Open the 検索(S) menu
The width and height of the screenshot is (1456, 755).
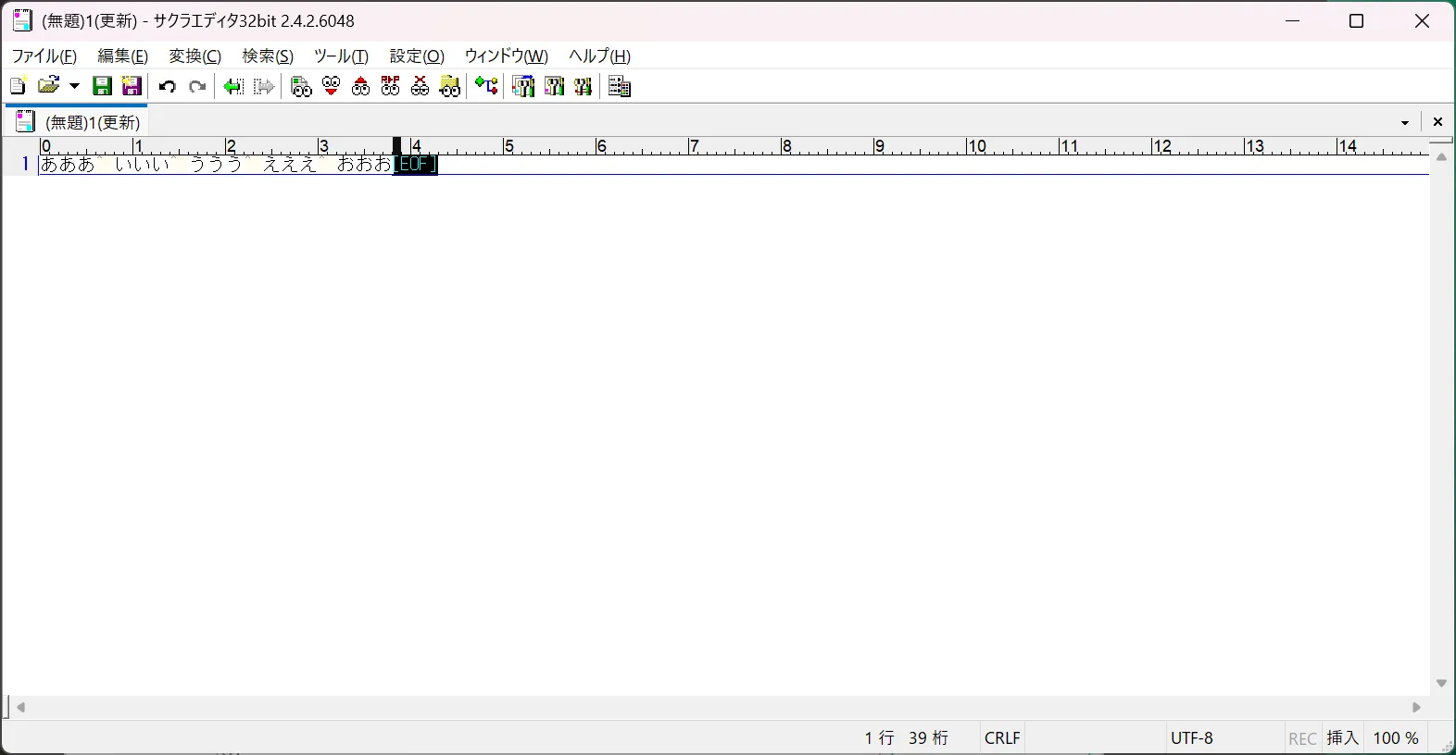pos(268,56)
